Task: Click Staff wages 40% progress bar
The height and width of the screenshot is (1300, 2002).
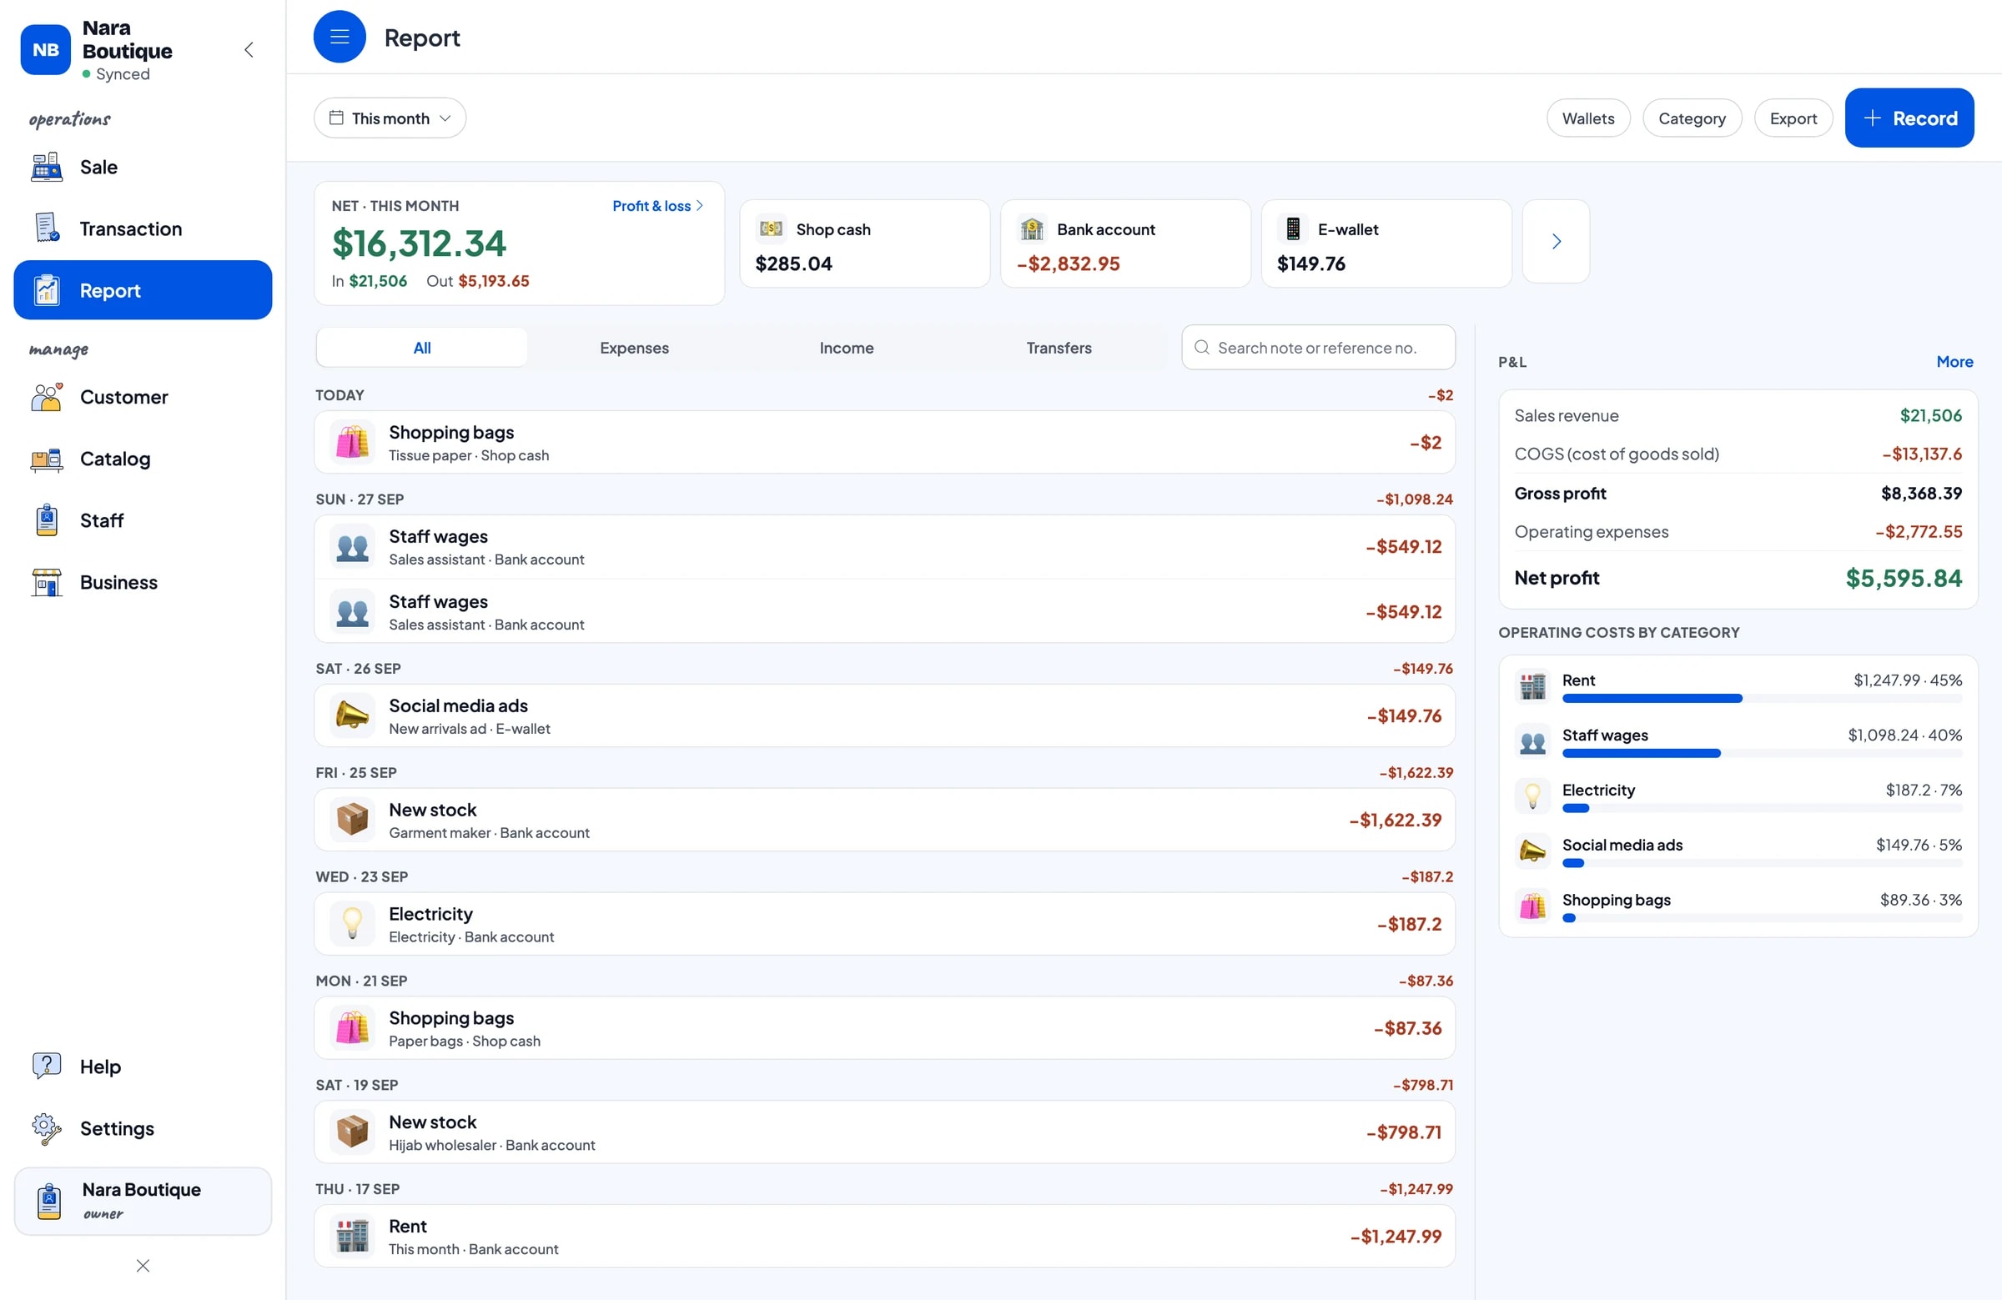Action: [x=1762, y=754]
